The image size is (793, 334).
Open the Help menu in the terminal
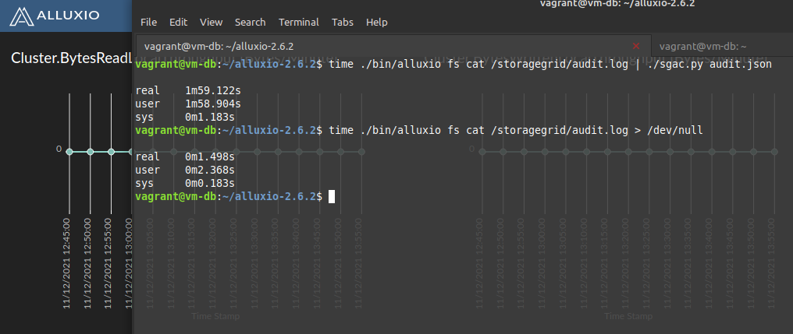(376, 23)
